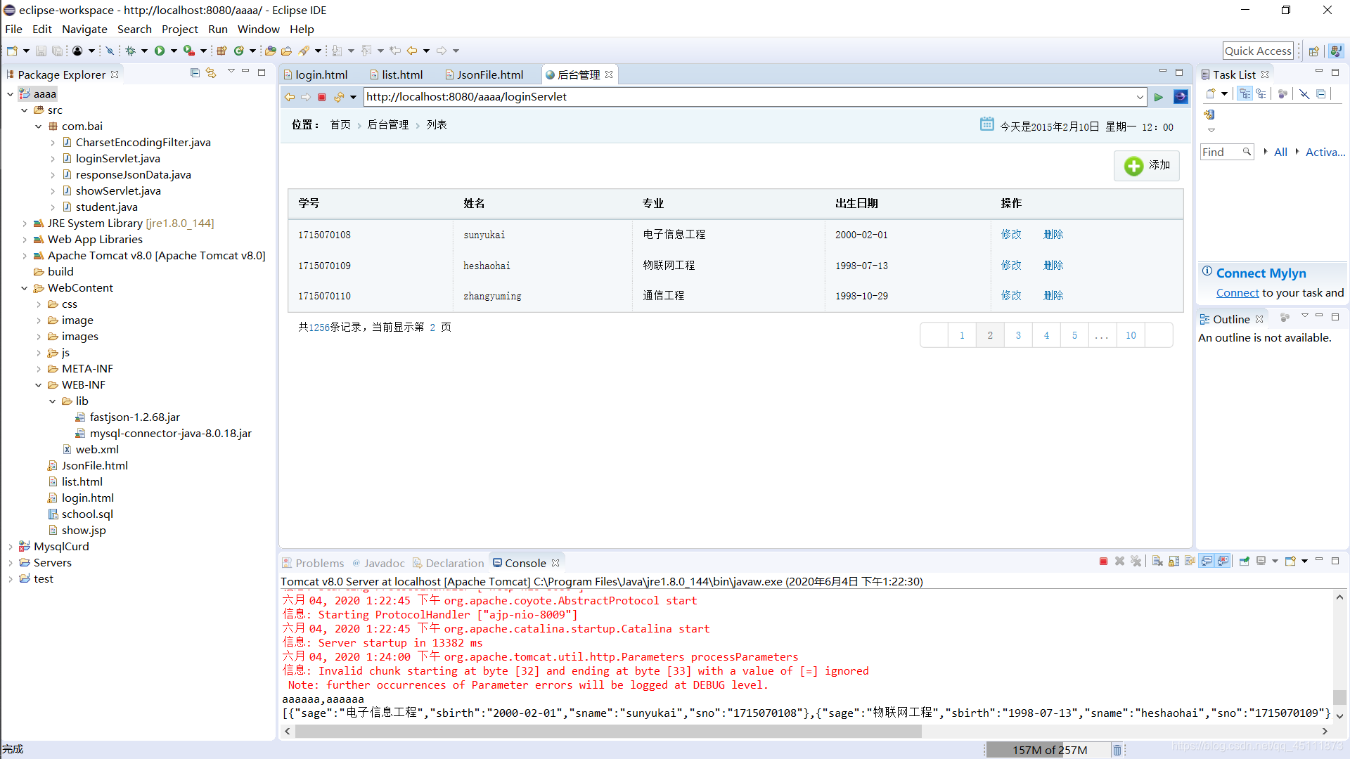The width and height of the screenshot is (1350, 759).
Task: Toggle Show Console When Standard Out Changes
Action: 1207,561
